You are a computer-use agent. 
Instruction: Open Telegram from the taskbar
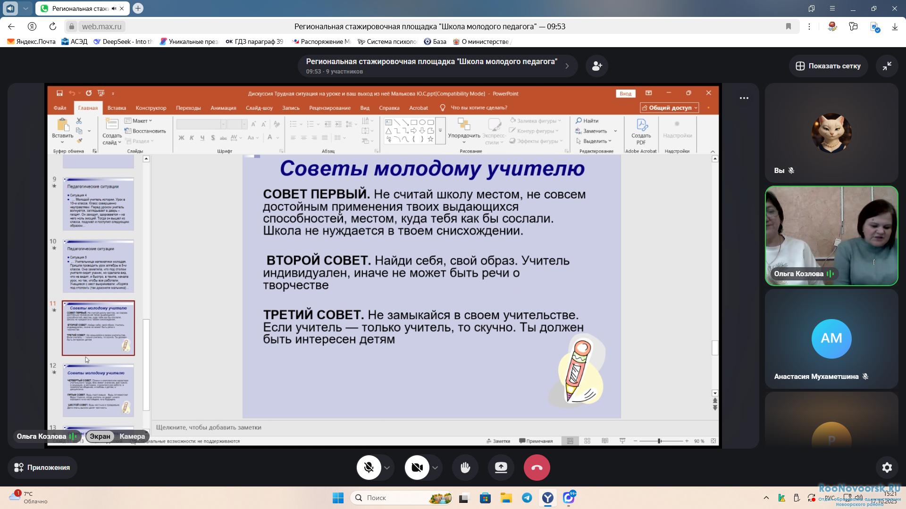527,498
